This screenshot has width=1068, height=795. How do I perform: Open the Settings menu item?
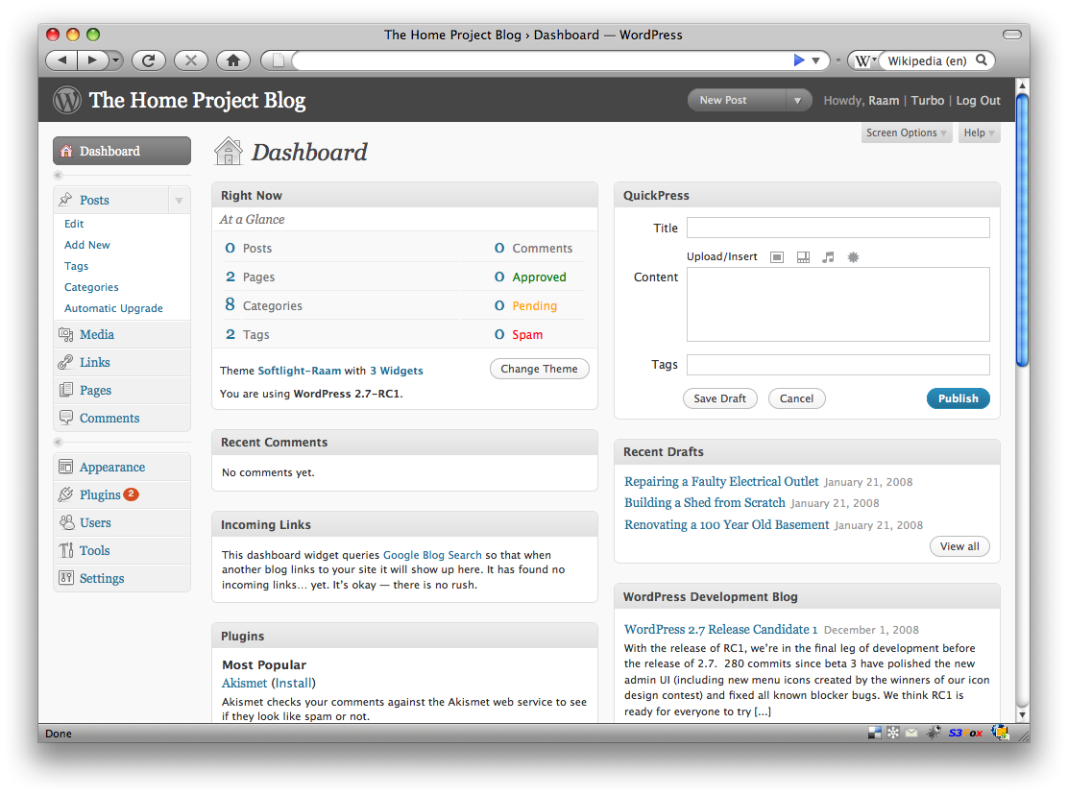(102, 579)
